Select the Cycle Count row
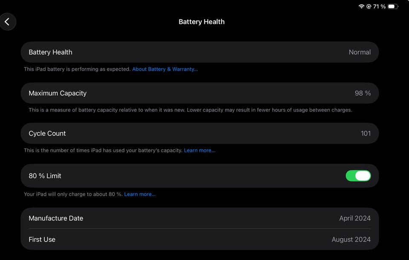 pyautogui.click(x=199, y=133)
